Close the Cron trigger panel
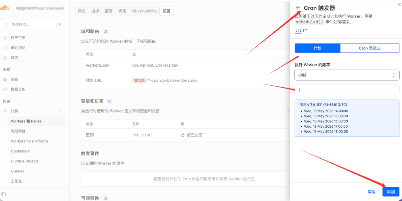 [x=399, y=4]
